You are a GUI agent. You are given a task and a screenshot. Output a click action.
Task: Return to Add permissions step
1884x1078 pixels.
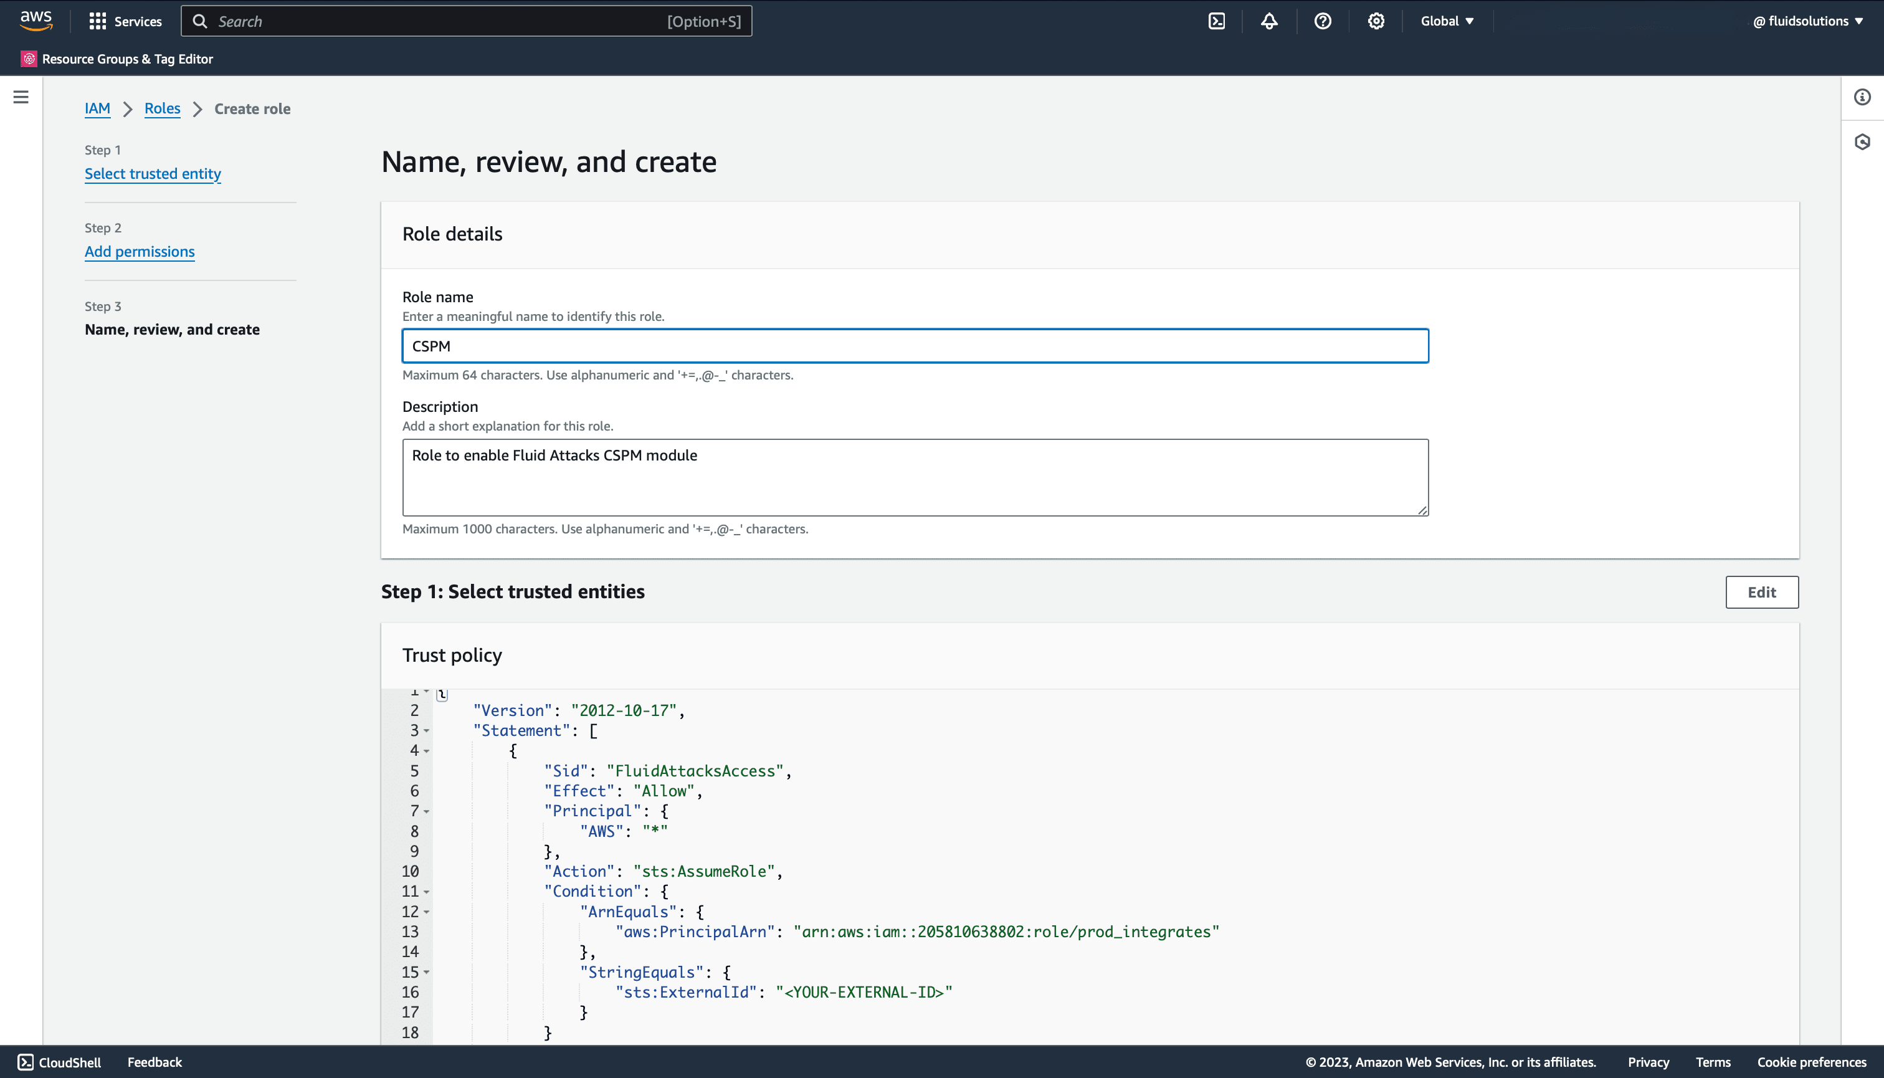139,252
